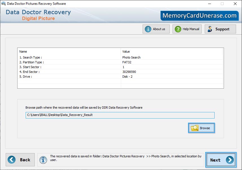The width and height of the screenshot is (242, 170).
Task: Open the About us button label
Action: coord(159,29)
